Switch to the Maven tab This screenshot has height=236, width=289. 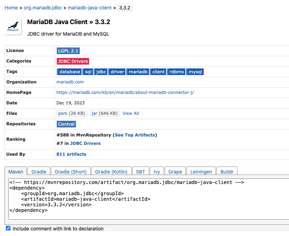click(x=16, y=172)
